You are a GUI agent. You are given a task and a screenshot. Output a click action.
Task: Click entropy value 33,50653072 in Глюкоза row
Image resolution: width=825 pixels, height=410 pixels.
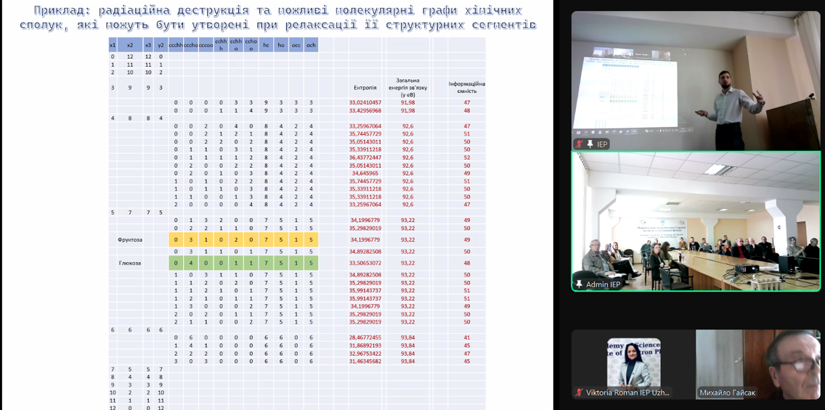click(365, 263)
